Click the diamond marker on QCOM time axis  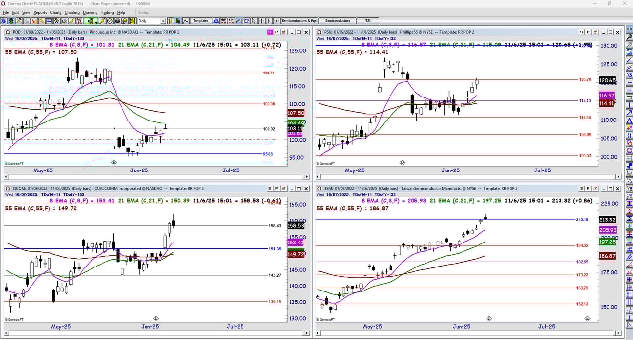[156, 319]
